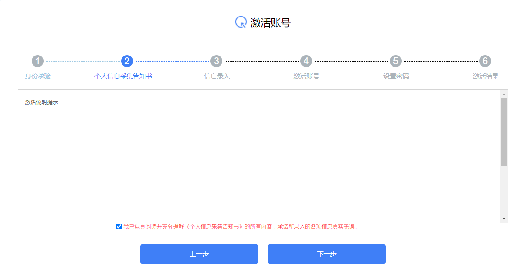
Task: Go back with the 上一步 button
Action: [199, 254]
